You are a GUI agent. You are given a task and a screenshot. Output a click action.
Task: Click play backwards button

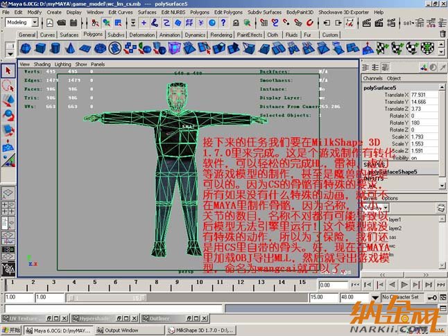pos(392,285)
